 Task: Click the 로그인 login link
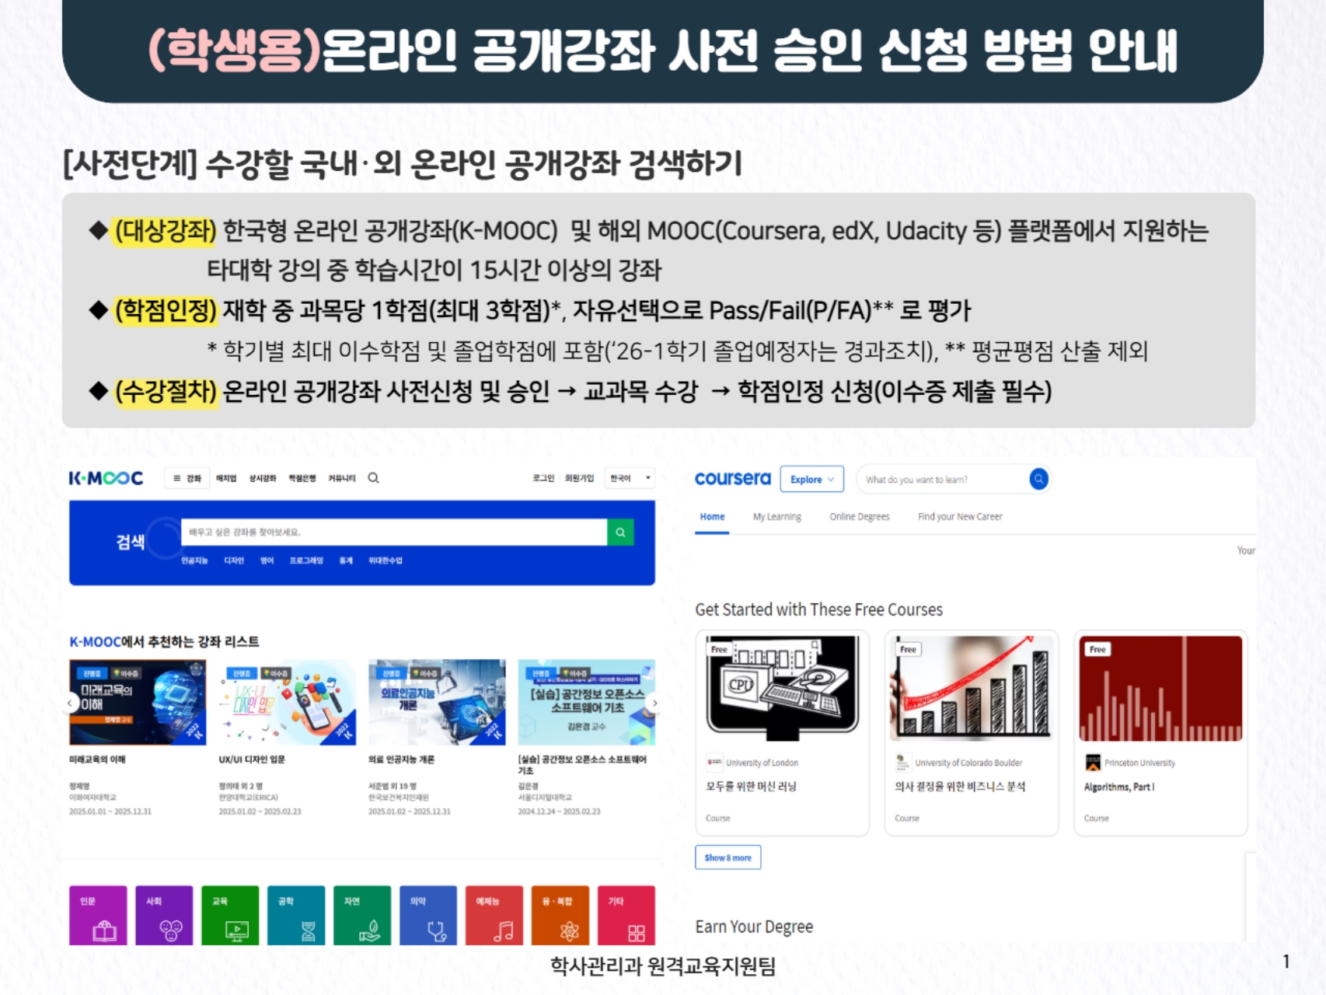pos(543,478)
